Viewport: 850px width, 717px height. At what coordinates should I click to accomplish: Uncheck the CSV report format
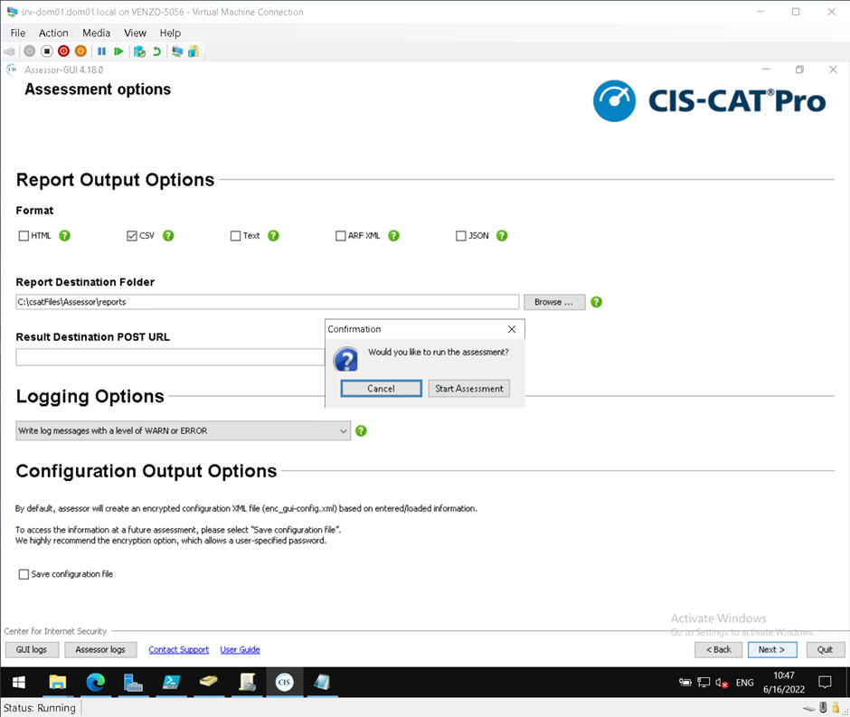[132, 236]
